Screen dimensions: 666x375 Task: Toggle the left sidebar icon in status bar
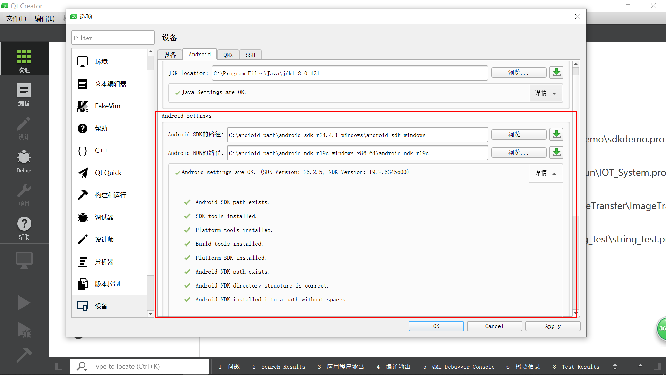pyautogui.click(x=59, y=366)
